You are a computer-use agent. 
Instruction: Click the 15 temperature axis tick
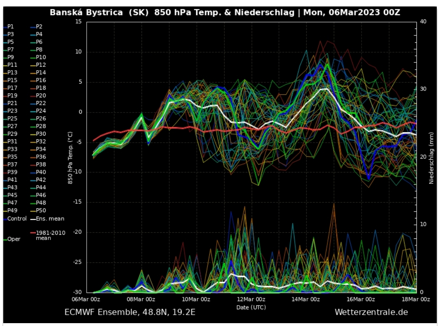(x=78, y=22)
